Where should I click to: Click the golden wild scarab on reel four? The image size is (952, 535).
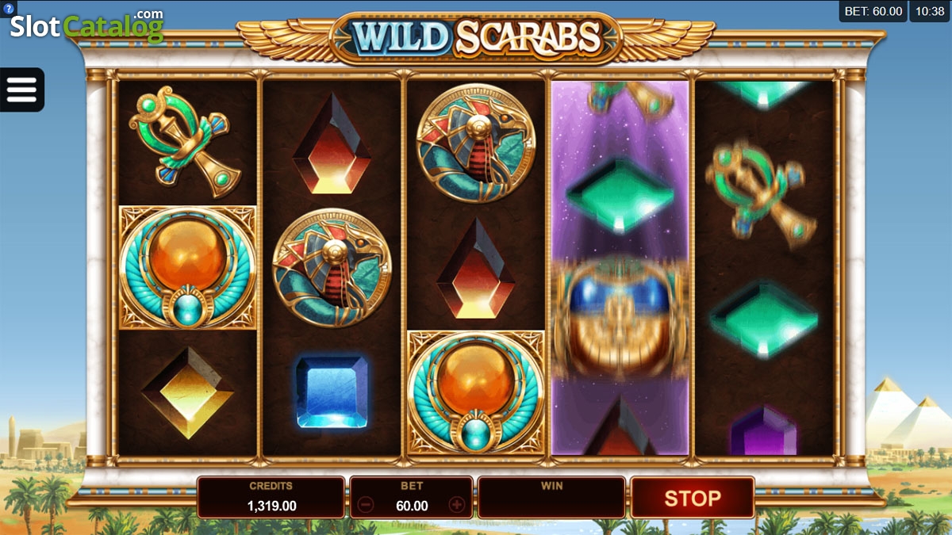click(620, 315)
